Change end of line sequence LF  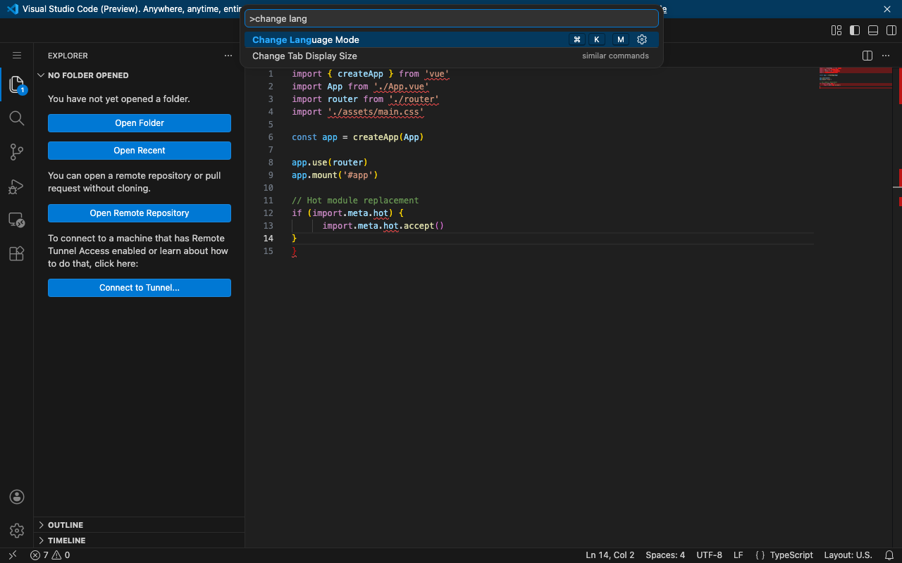(x=739, y=555)
